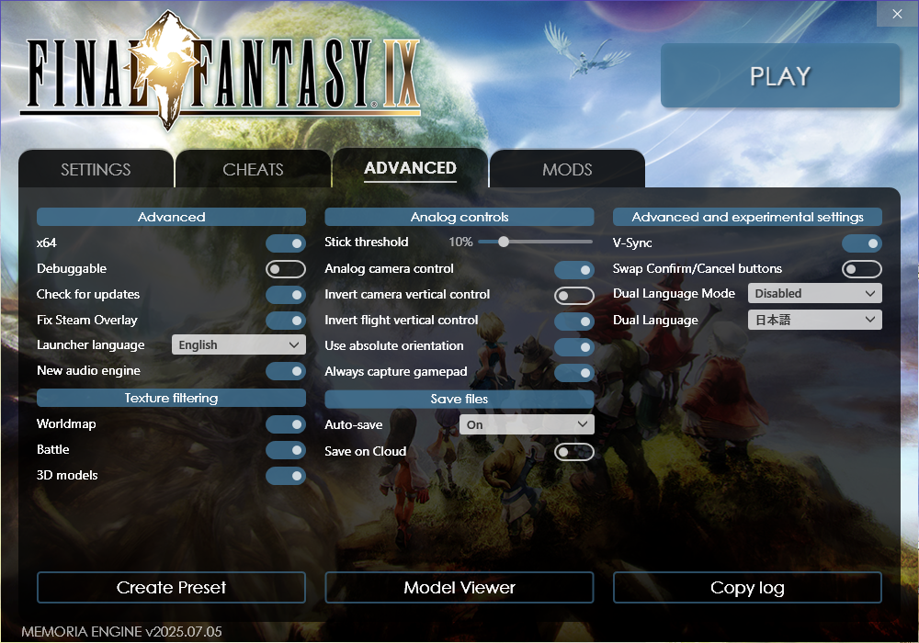
Task: Click the Advanced section header
Action: tap(171, 217)
